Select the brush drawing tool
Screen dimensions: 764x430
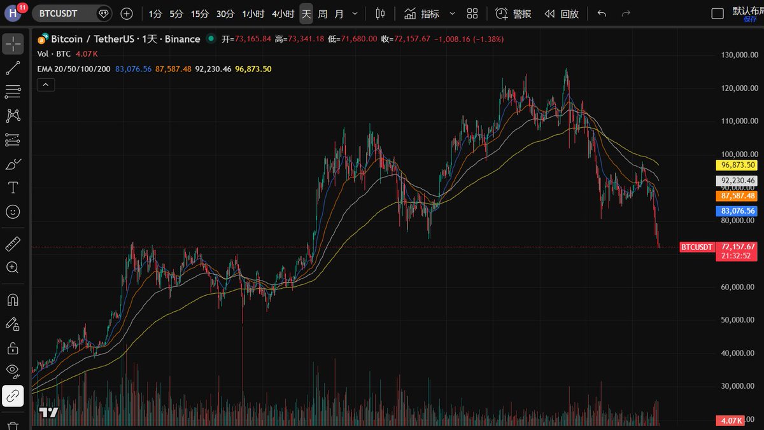tap(13, 163)
